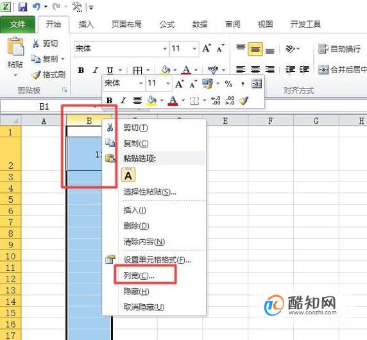Click increase decimal icon in mini toolbar
The height and width of the screenshot is (340, 367).
[x=216, y=101]
